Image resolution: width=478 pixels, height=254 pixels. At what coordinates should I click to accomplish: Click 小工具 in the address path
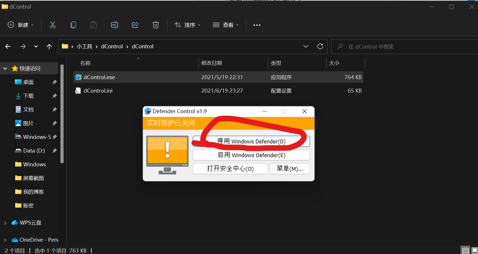(84, 47)
